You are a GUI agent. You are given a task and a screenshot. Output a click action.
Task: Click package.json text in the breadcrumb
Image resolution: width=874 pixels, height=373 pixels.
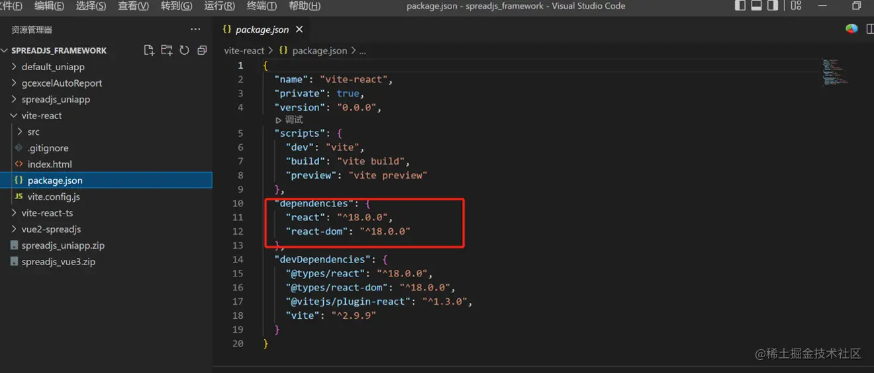coord(320,50)
